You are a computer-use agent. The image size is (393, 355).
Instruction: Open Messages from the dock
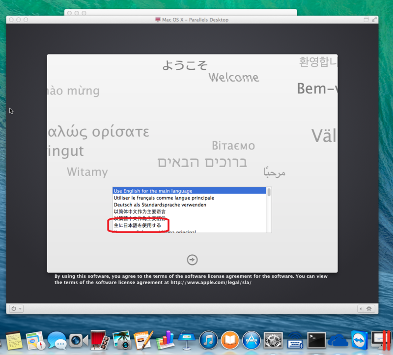coord(57,340)
